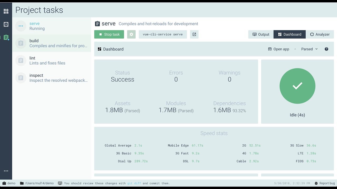337x189 pixels.
Task: Click the three-dots More menu in sidebar
Action: 6,171
